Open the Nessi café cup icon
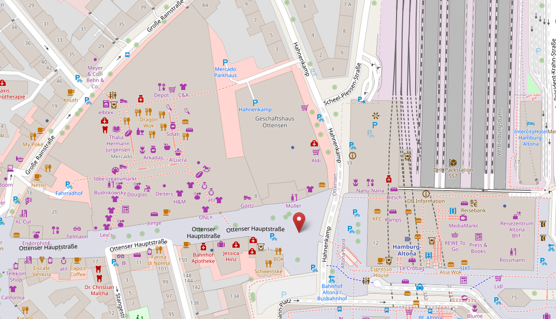556x319 pixels. (38, 177)
